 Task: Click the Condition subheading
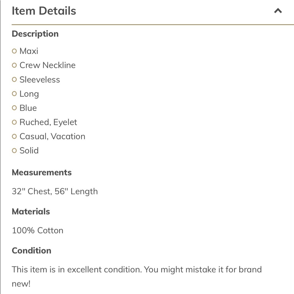click(31, 250)
